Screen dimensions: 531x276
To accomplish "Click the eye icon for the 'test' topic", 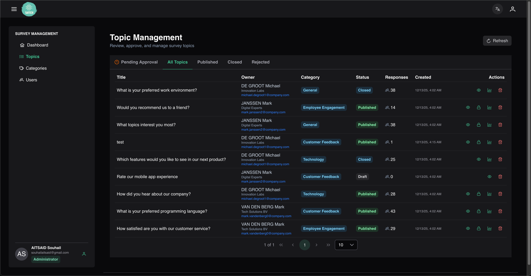I will coord(468,142).
